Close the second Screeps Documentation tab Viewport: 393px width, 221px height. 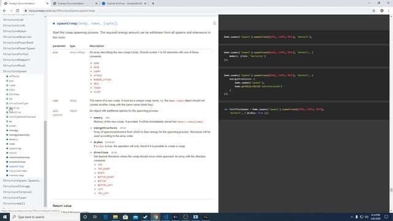pyautogui.click(x=96, y=4)
